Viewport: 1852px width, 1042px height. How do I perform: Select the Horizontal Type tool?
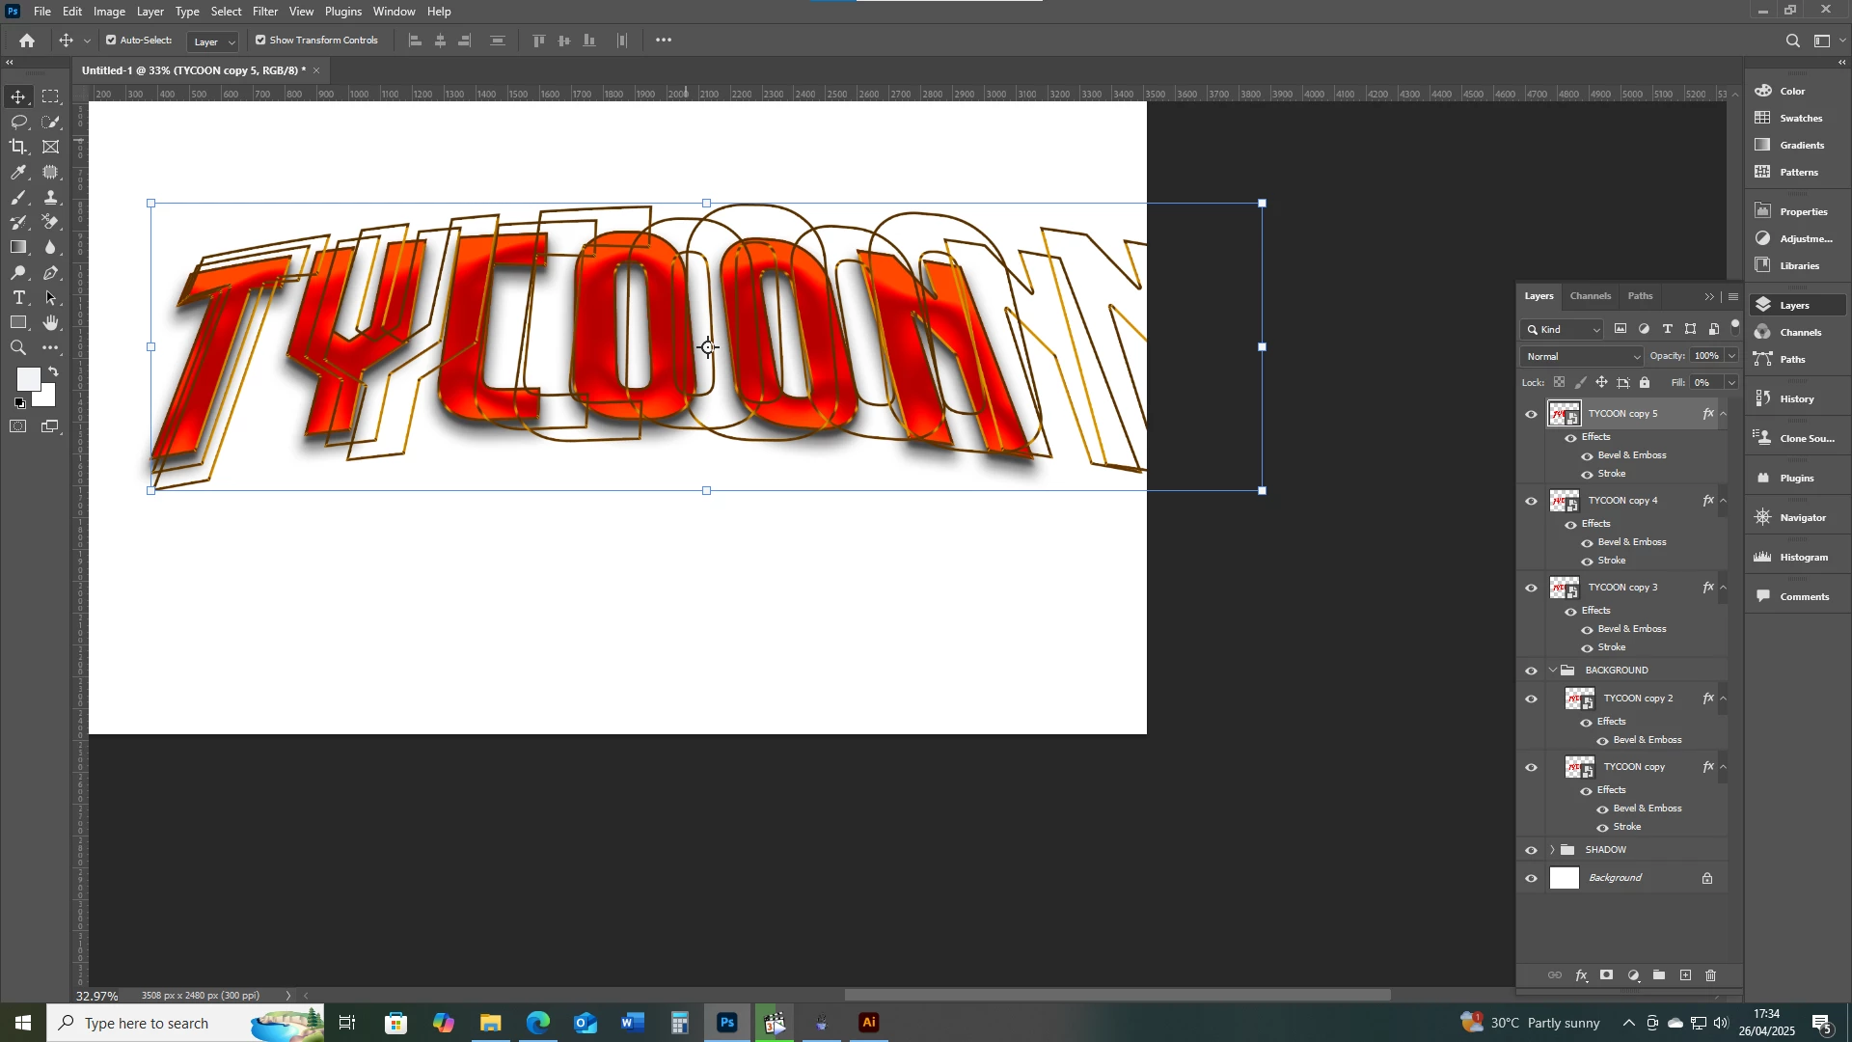(18, 298)
